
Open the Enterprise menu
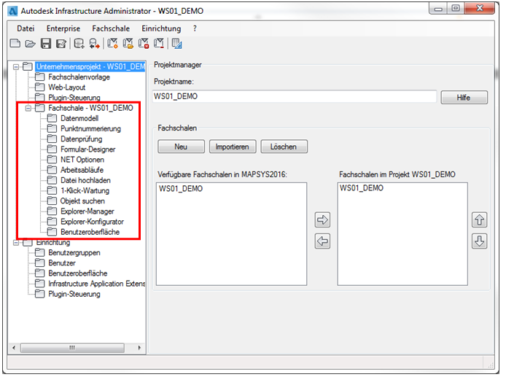click(x=63, y=28)
